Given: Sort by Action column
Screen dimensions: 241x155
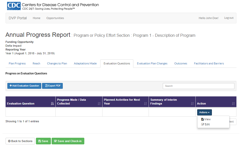Looking at the screenshot, I should [233, 104].
